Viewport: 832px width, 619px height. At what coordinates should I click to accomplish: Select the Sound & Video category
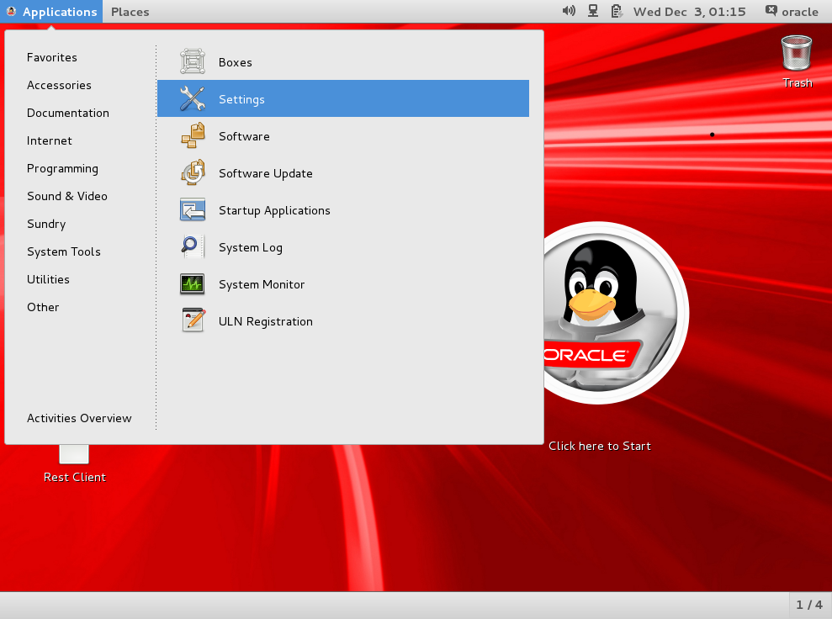66,196
